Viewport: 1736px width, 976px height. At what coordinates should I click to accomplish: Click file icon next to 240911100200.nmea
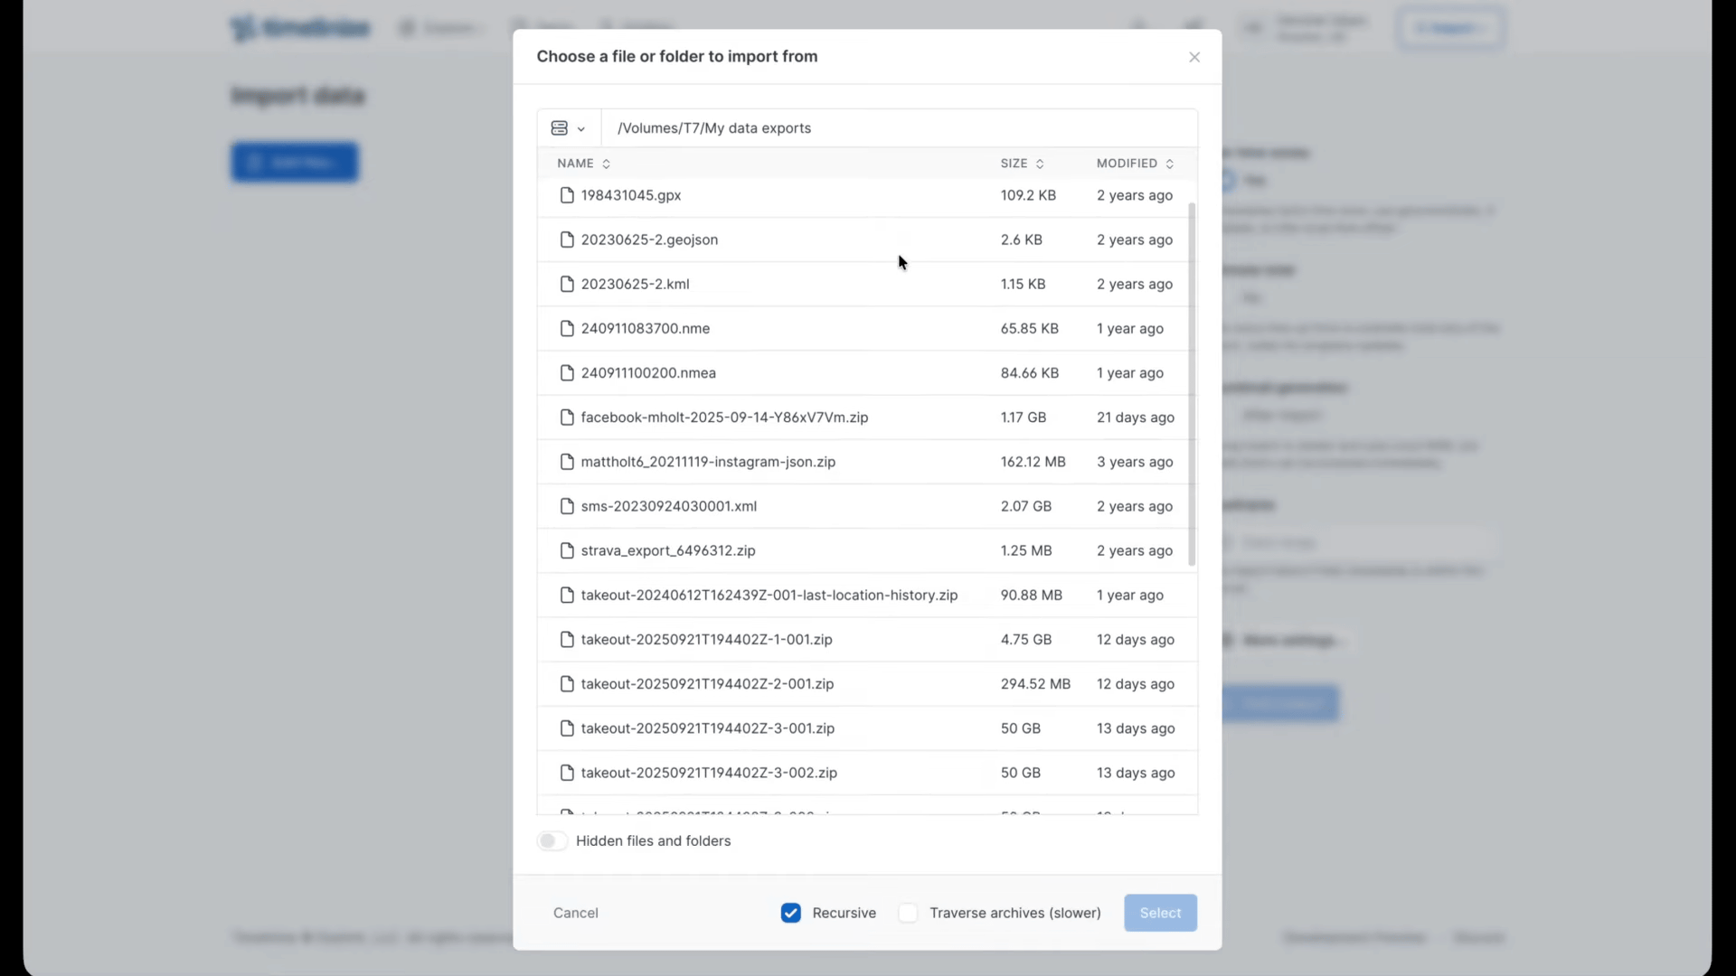pyautogui.click(x=567, y=373)
